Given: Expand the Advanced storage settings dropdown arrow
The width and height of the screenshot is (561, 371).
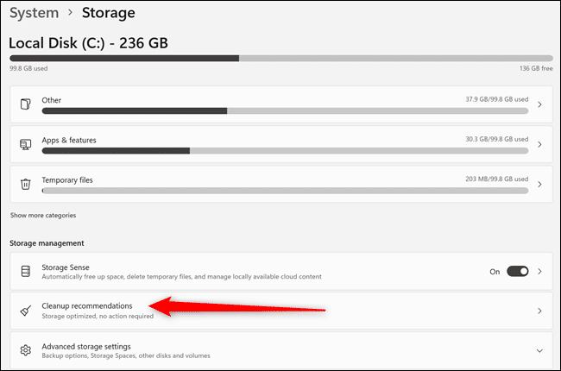Looking at the screenshot, I should 539,350.
